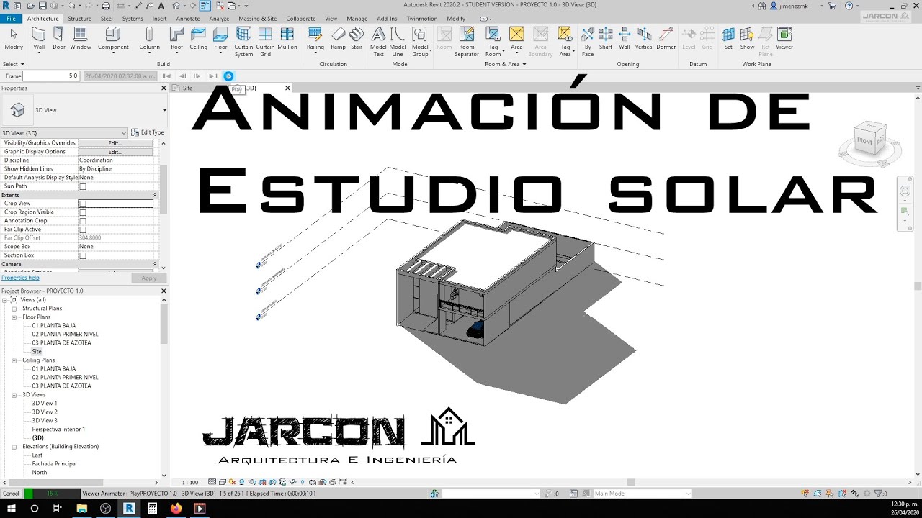Select the Model Line tool
This screenshot has height=518, width=922.
398,41
